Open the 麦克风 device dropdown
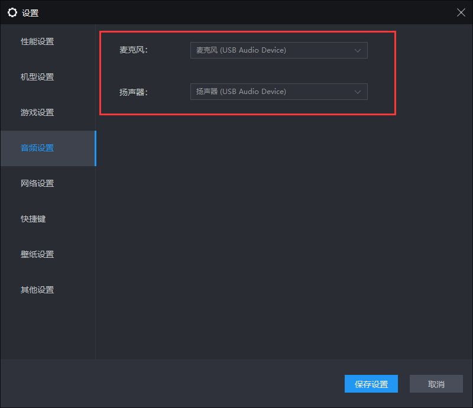Image resolution: width=473 pixels, height=408 pixels. 272,50
